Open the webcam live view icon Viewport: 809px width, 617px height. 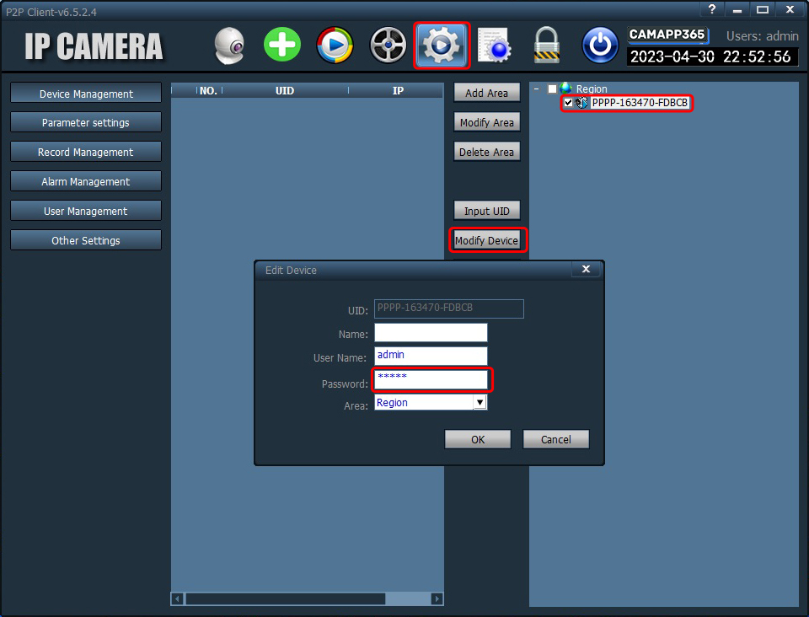[229, 46]
